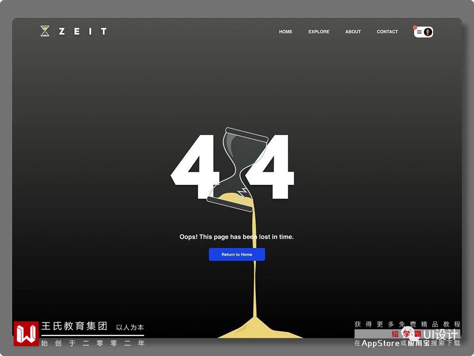Go to the EXPLORE nav item
The height and width of the screenshot is (356, 474).
click(x=319, y=31)
